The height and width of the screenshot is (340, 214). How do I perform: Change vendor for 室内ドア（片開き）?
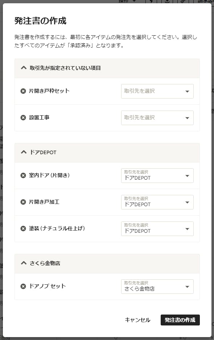point(157,176)
